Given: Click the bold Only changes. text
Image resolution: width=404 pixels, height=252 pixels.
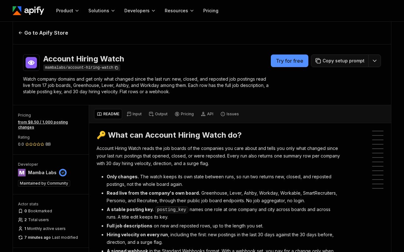Looking at the screenshot, I should (x=123, y=177).
